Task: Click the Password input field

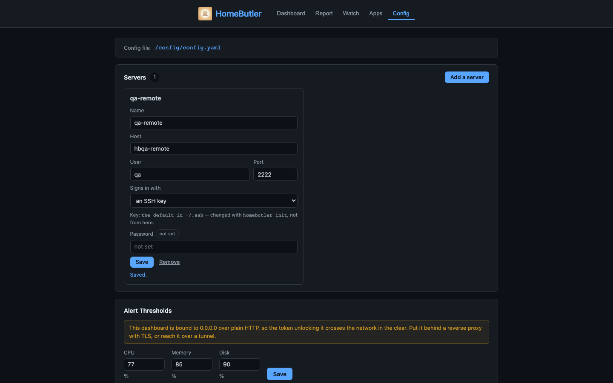Action: pos(214,247)
